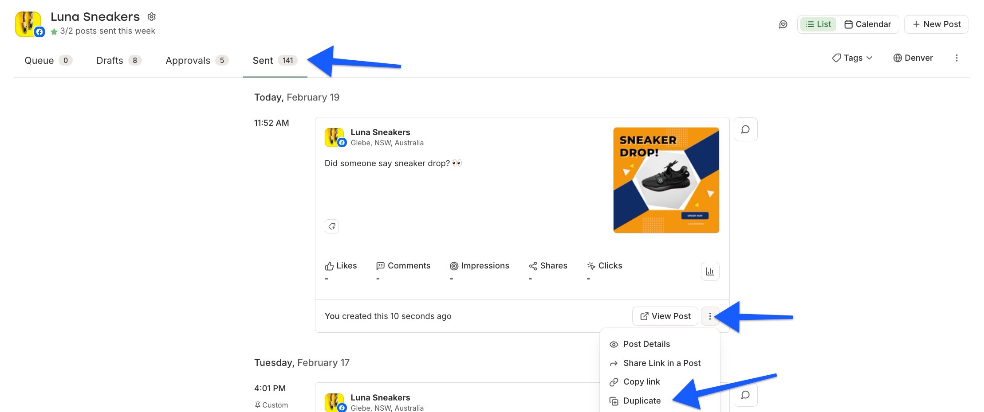Click the 11:52 AM timestamp
This screenshot has height=412, width=984.
click(x=272, y=123)
